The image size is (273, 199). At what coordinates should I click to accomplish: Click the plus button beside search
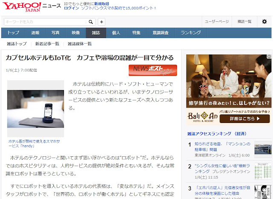tap(102, 22)
